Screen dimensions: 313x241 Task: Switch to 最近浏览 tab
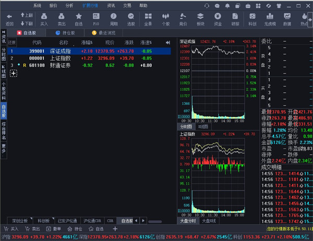(104, 33)
